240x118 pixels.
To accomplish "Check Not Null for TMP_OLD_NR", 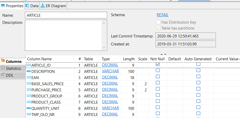I will pos(158,113).
